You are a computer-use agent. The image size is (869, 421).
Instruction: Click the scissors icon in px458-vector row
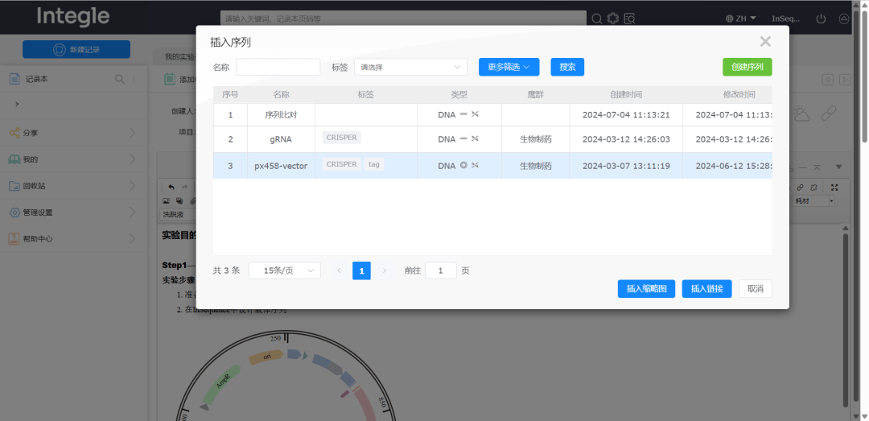coord(475,165)
